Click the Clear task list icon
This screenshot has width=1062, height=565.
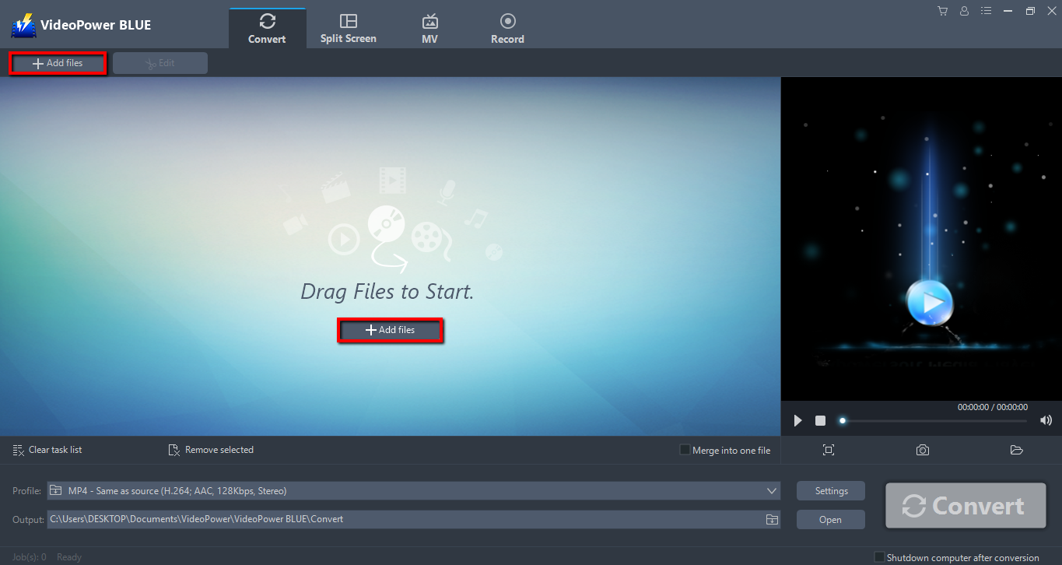pyautogui.click(x=19, y=450)
